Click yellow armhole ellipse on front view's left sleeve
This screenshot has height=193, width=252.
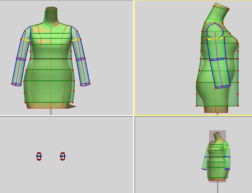click(x=26, y=40)
